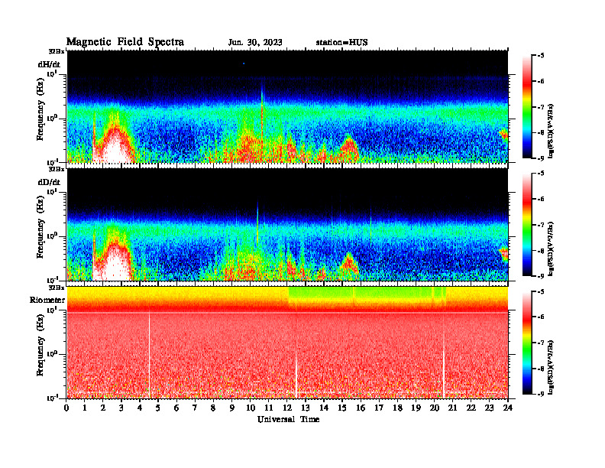Click the dD/dt spectrogram plot
Screen dimensions: 605x468
tap(287, 224)
